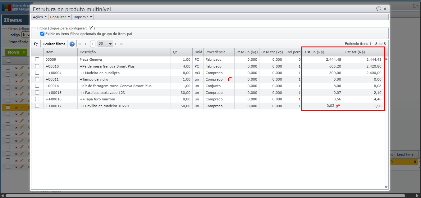Select checkbox of +00014 Kit de ferragem row

(37, 86)
